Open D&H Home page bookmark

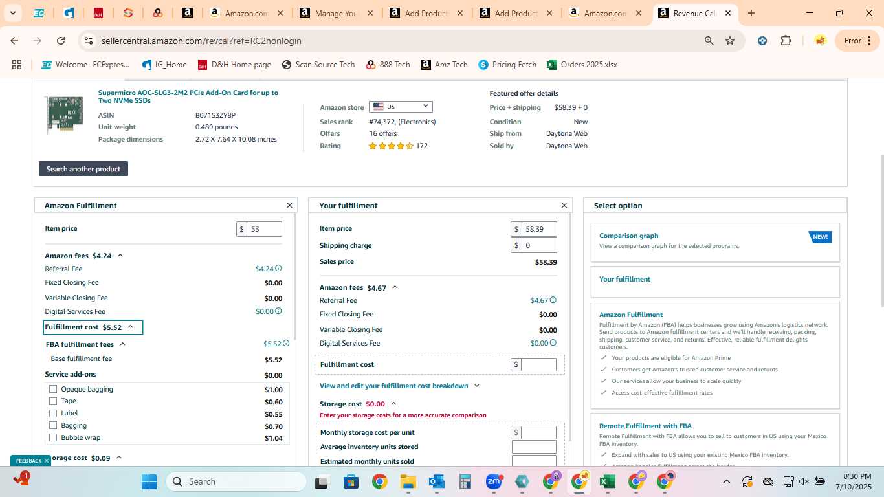tap(234, 65)
